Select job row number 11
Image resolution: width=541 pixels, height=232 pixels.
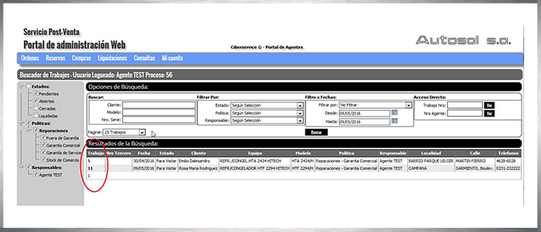coord(91,168)
